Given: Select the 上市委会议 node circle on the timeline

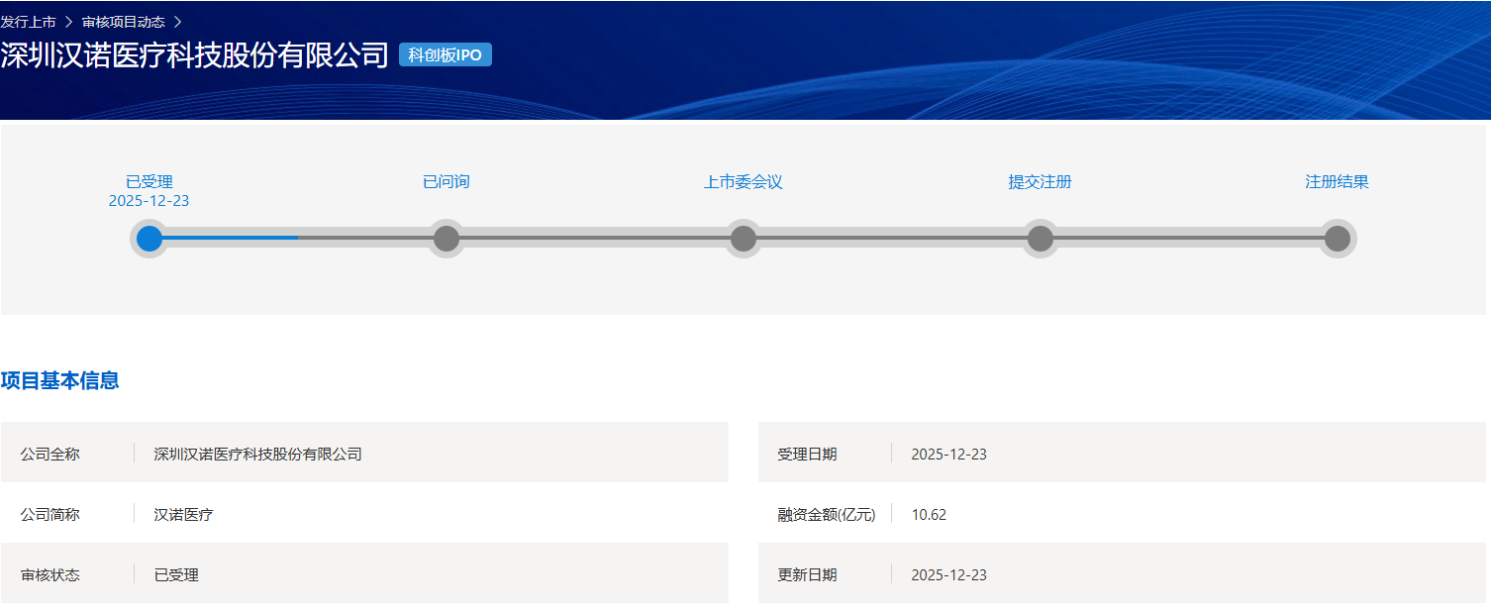Looking at the screenshot, I should (x=744, y=239).
